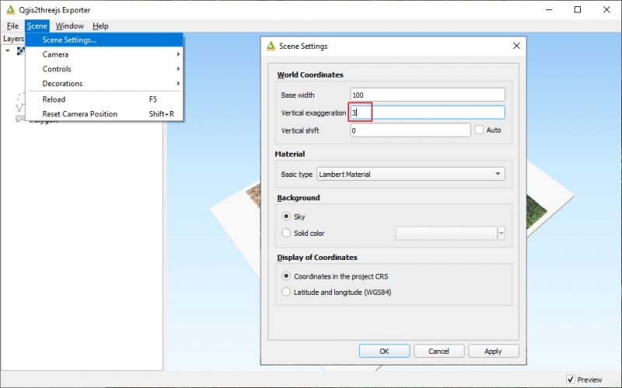Toggle the Preview checkbox

(571, 379)
